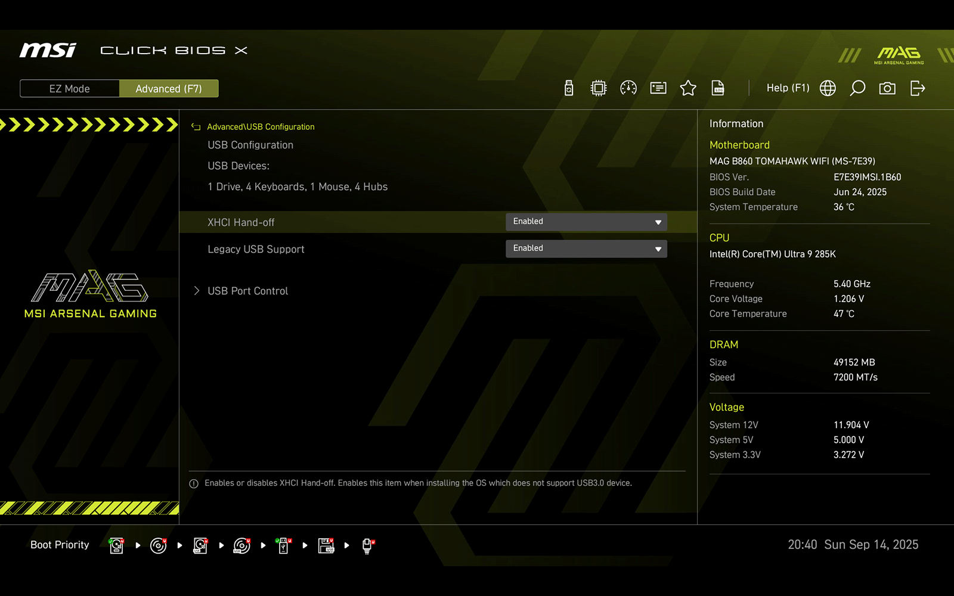This screenshot has width=954, height=596.
Task: Open the Favorites star icon
Action: point(688,88)
